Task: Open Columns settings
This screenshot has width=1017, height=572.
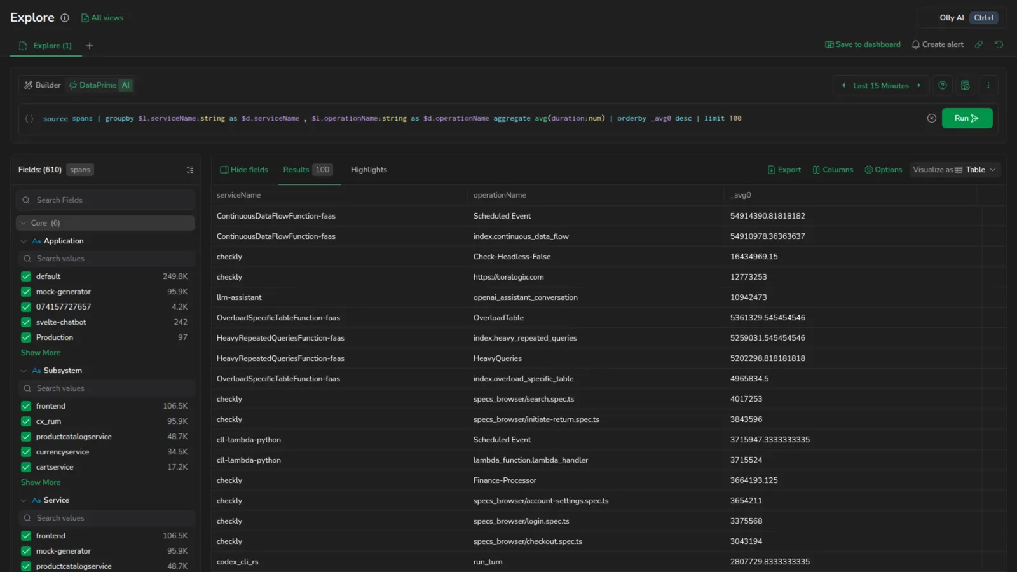Action: point(833,170)
